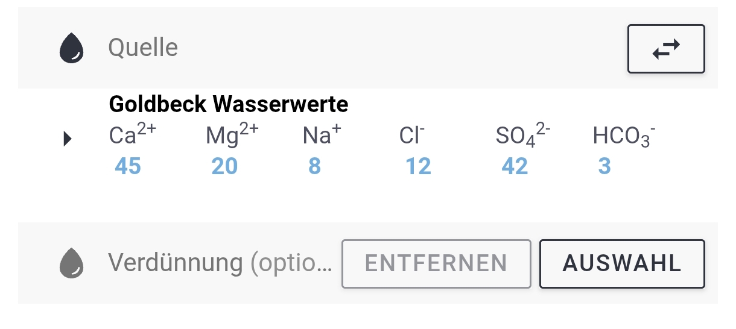Click the Goldbeck Wasserwerte profile title
This screenshot has height=329, width=736.
coord(229,105)
